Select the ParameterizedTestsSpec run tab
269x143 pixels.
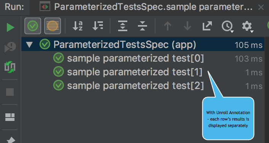click(146, 7)
